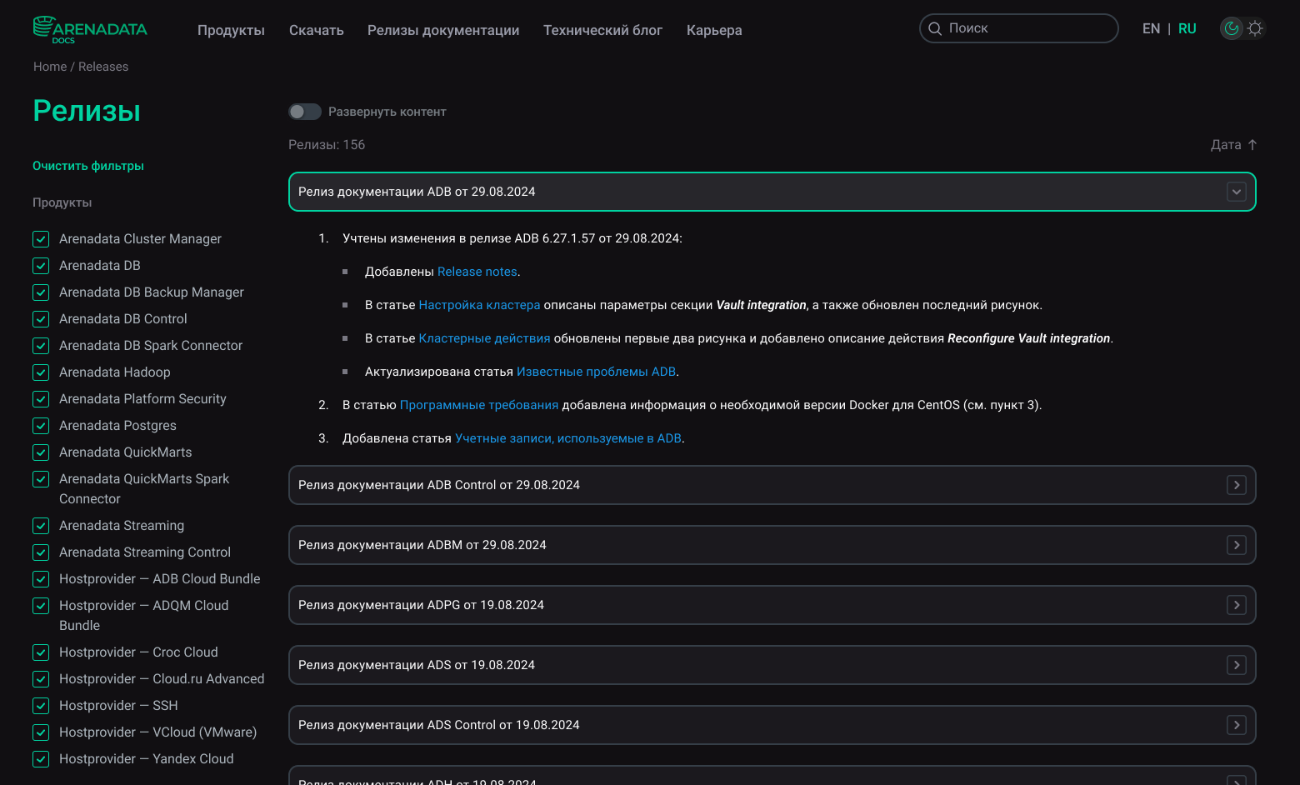Switch to dark theme moon icon

click(x=1232, y=28)
